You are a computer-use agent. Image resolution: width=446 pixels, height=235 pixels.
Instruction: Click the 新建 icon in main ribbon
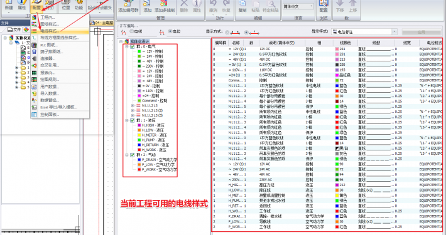point(9,3)
